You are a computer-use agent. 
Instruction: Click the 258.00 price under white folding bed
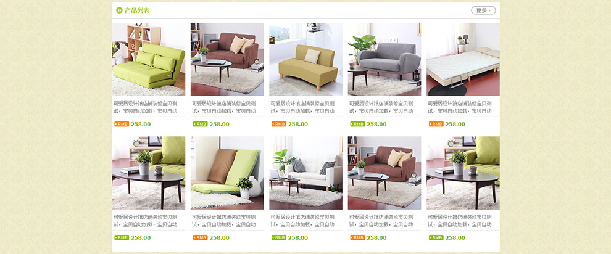click(455, 124)
